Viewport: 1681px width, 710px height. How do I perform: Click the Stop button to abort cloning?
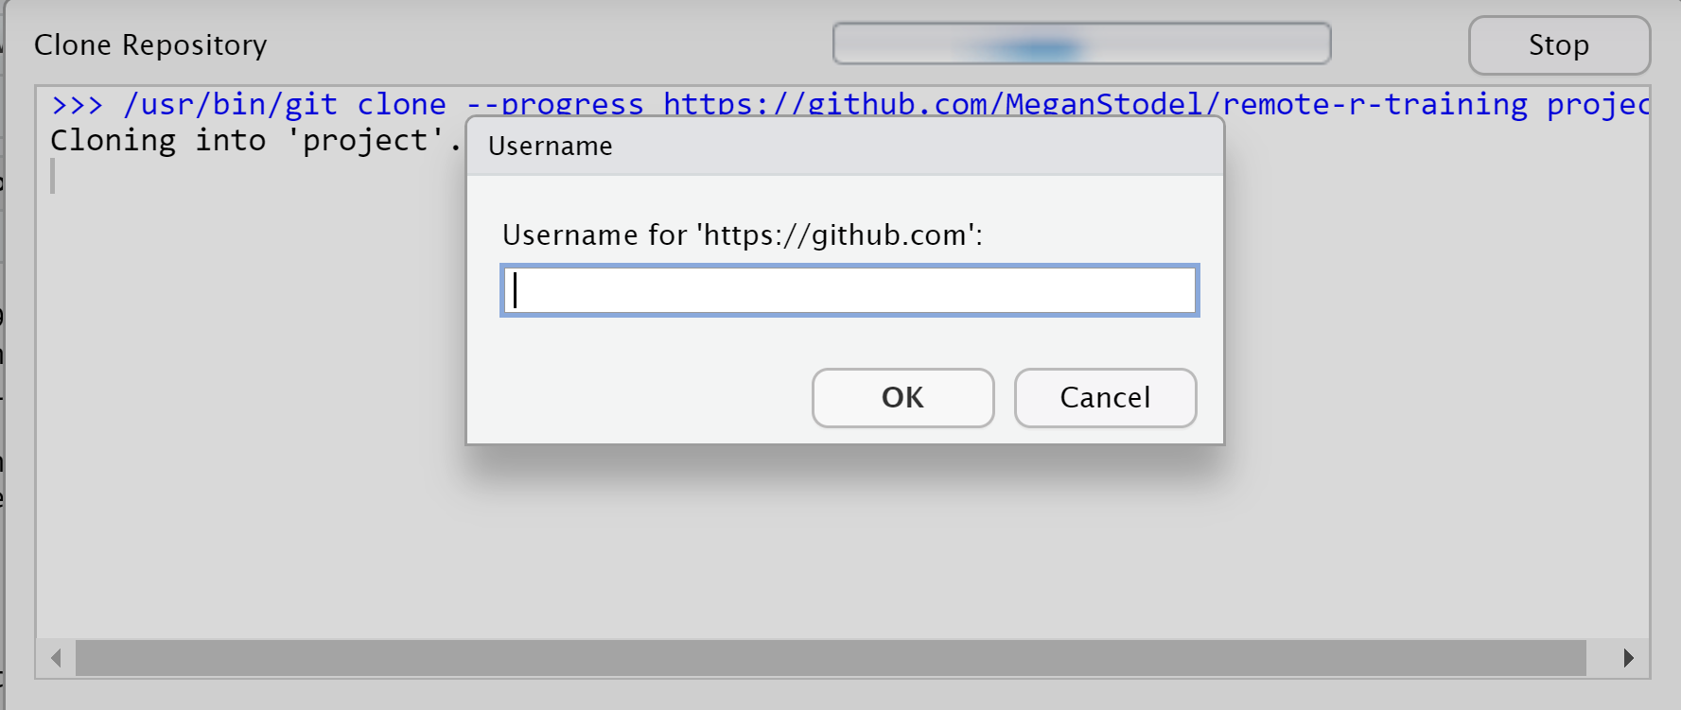tap(1557, 44)
